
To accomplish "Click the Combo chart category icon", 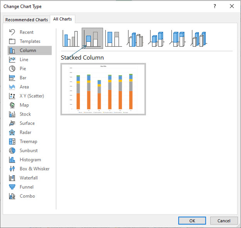I will pyautogui.click(x=12, y=196).
